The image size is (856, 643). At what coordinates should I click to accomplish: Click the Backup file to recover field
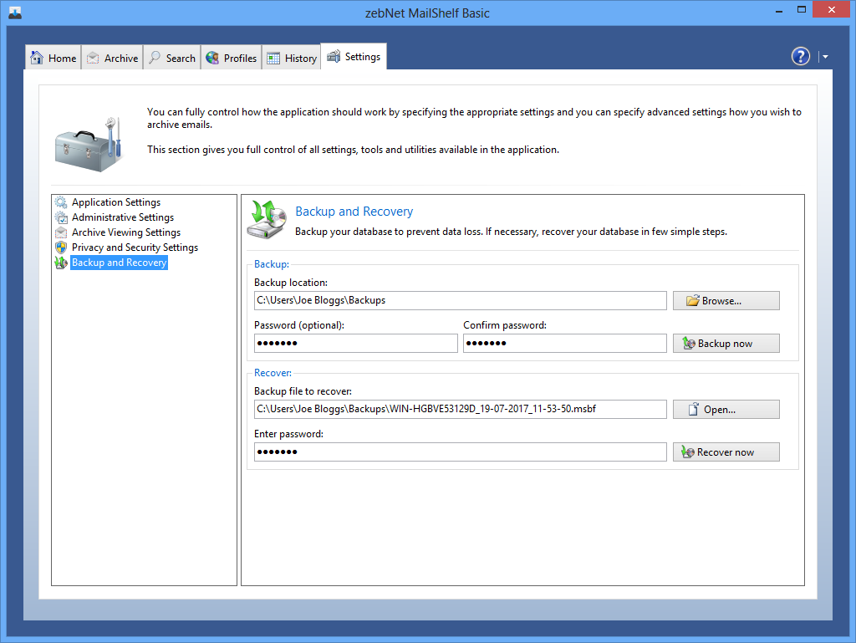pyautogui.click(x=460, y=410)
